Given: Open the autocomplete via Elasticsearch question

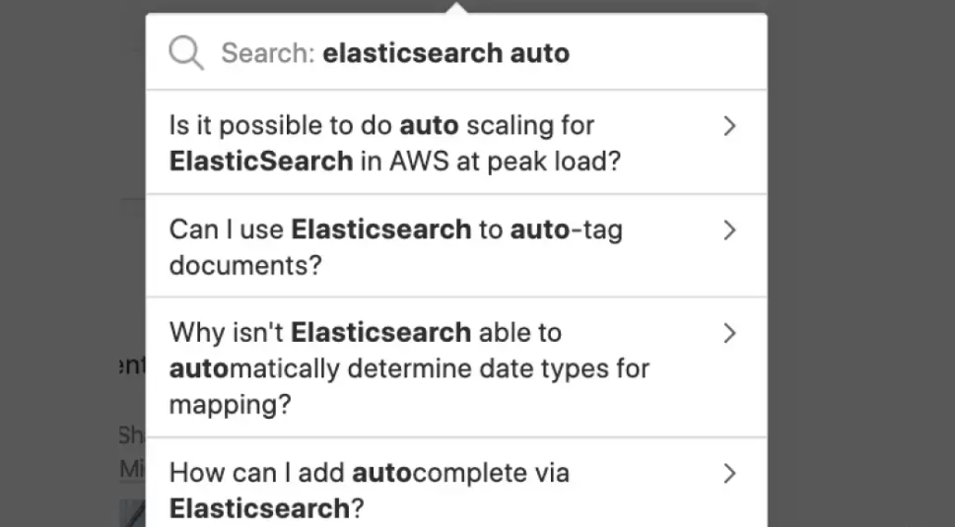Looking at the screenshot, I should (456, 483).
